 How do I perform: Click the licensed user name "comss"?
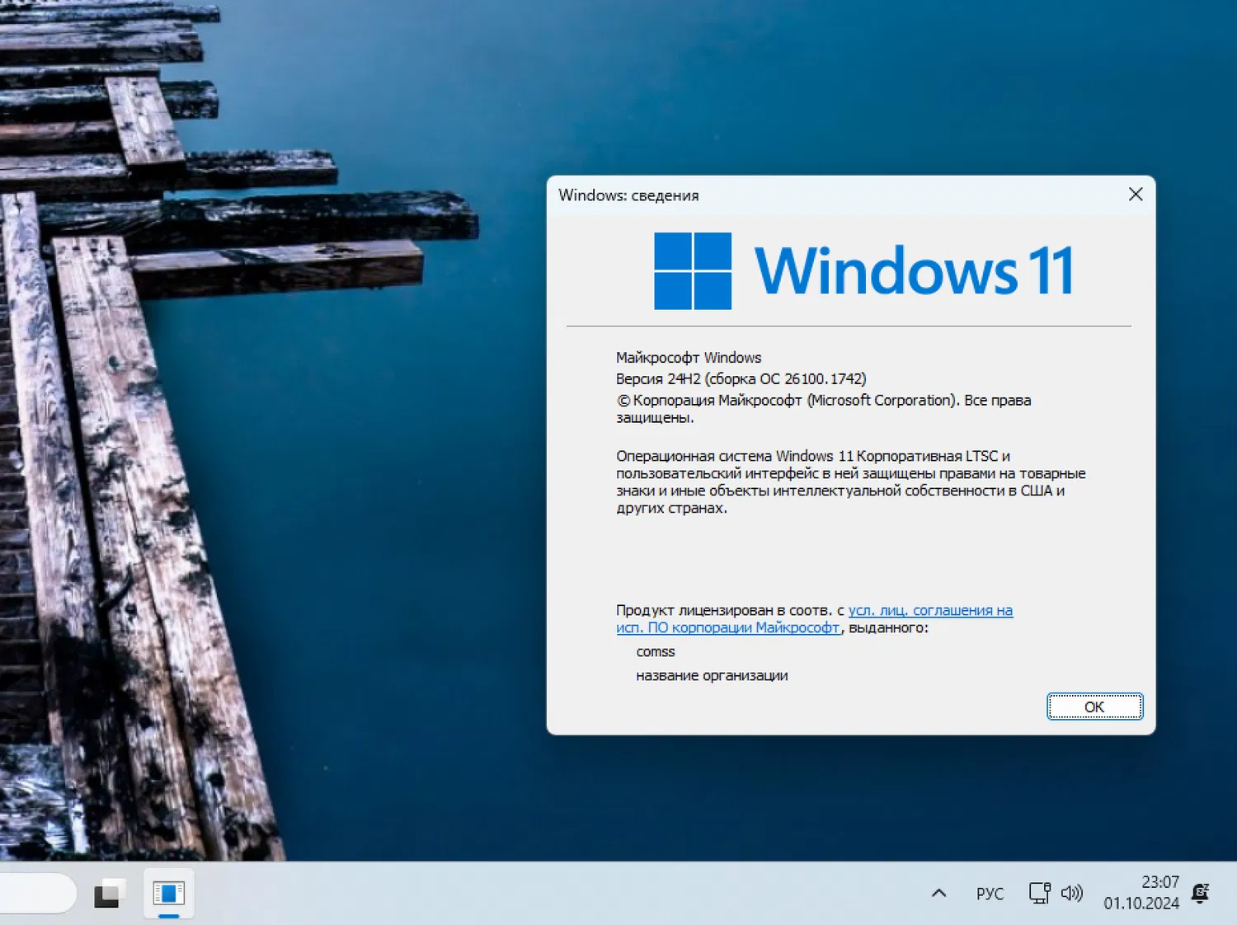click(x=656, y=652)
